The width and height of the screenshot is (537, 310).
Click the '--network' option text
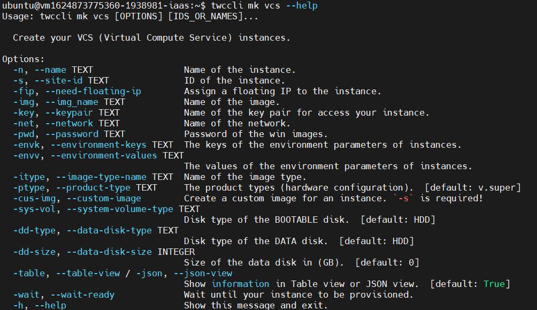pyautogui.click(x=69, y=124)
